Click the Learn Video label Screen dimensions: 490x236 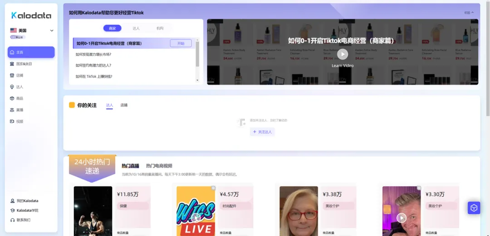click(x=343, y=66)
